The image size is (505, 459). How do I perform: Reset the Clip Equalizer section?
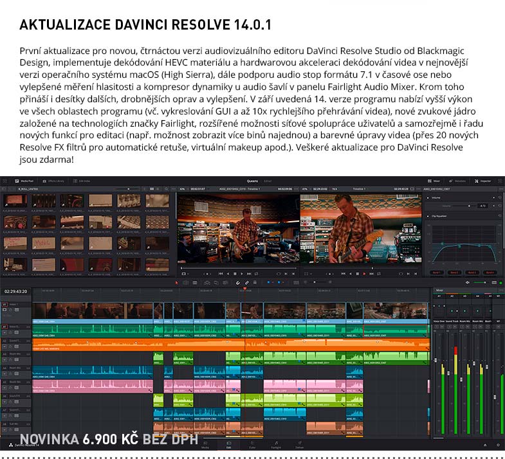click(499, 216)
